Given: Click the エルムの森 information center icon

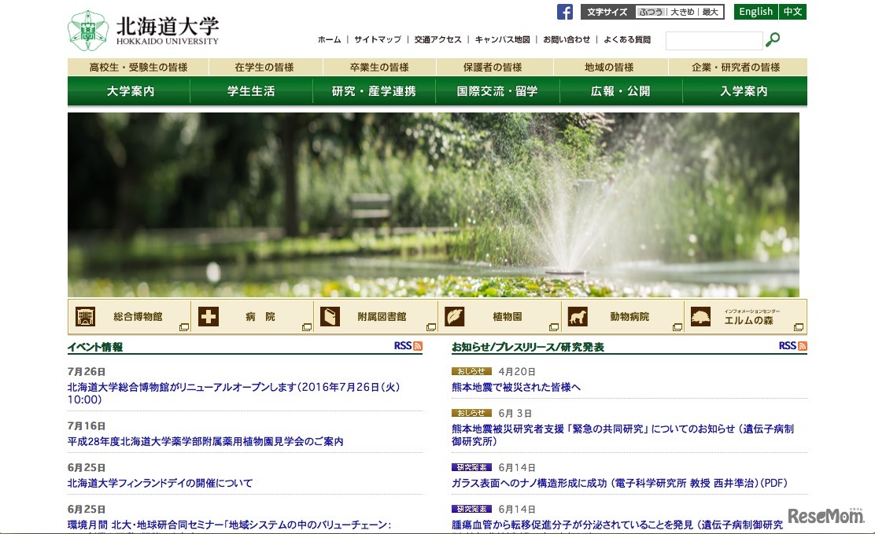Looking at the screenshot, I should 700,315.
